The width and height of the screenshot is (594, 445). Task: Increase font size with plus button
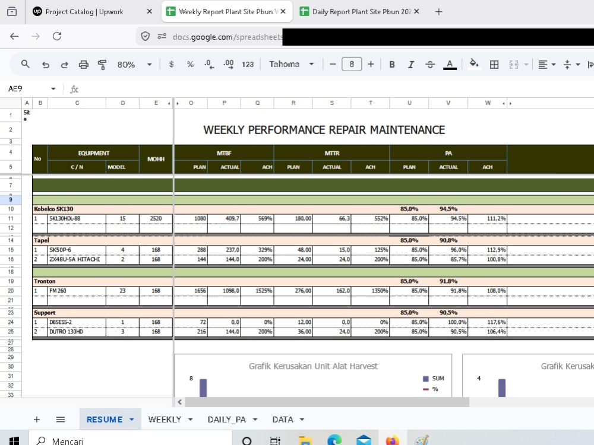[x=371, y=64]
